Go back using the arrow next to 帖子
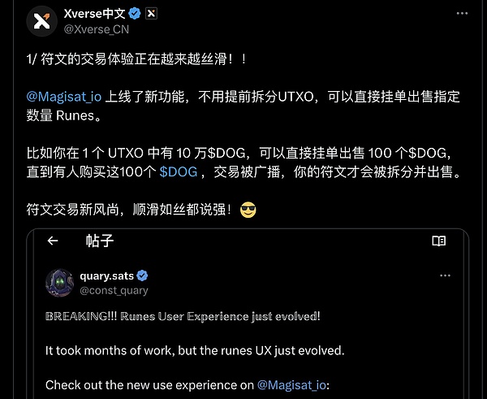This screenshot has height=399, width=487. (x=53, y=241)
